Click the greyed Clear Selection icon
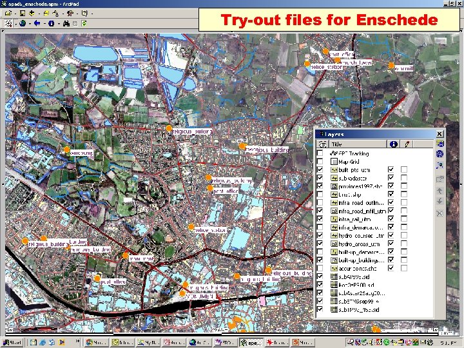 pos(75,23)
